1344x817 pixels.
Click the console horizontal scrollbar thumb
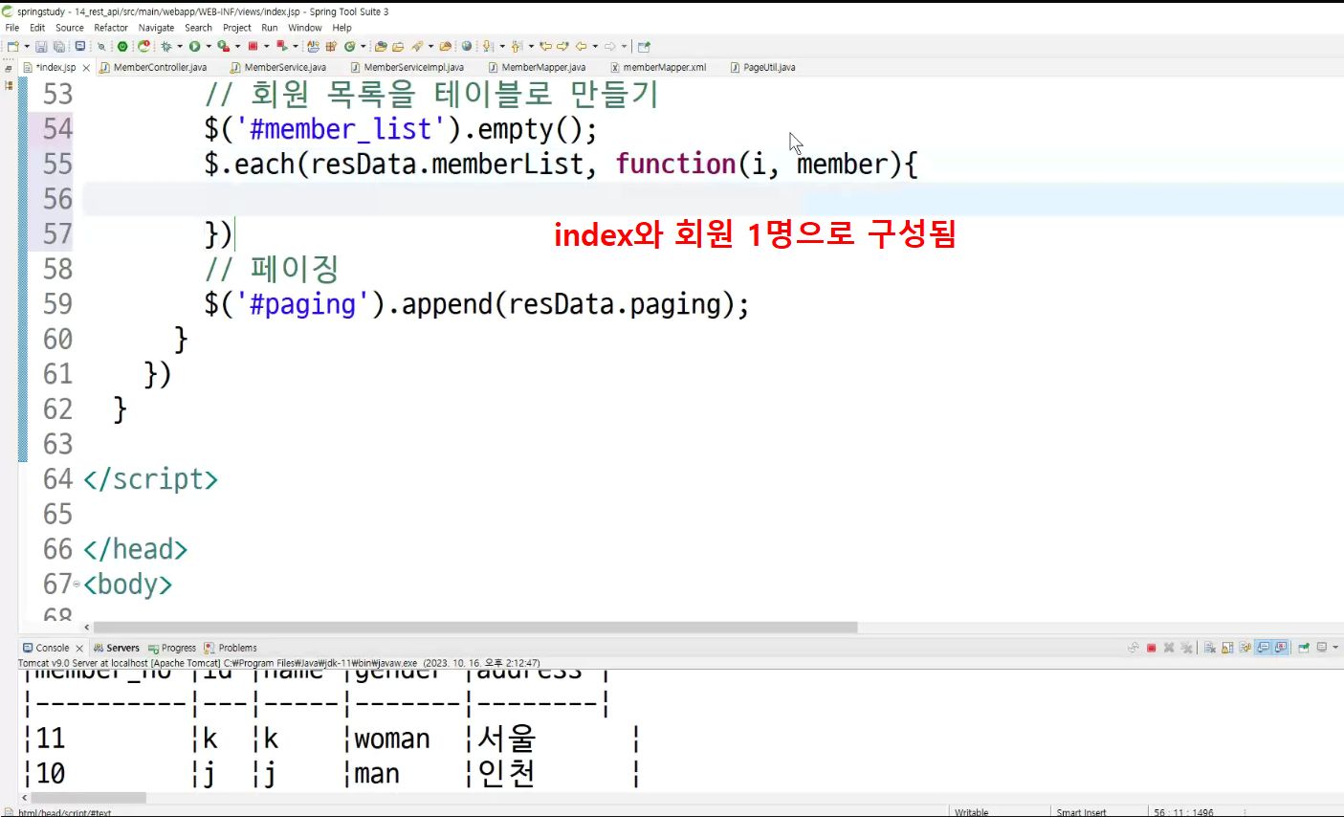[89, 797]
